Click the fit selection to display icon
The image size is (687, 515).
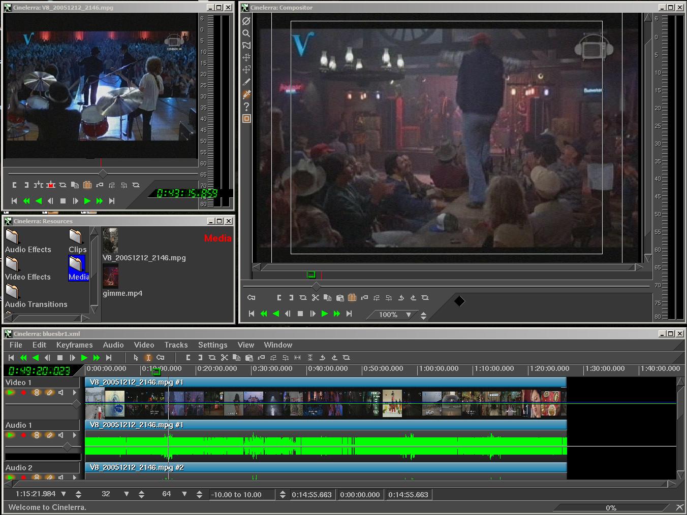(x=298, y=358)
